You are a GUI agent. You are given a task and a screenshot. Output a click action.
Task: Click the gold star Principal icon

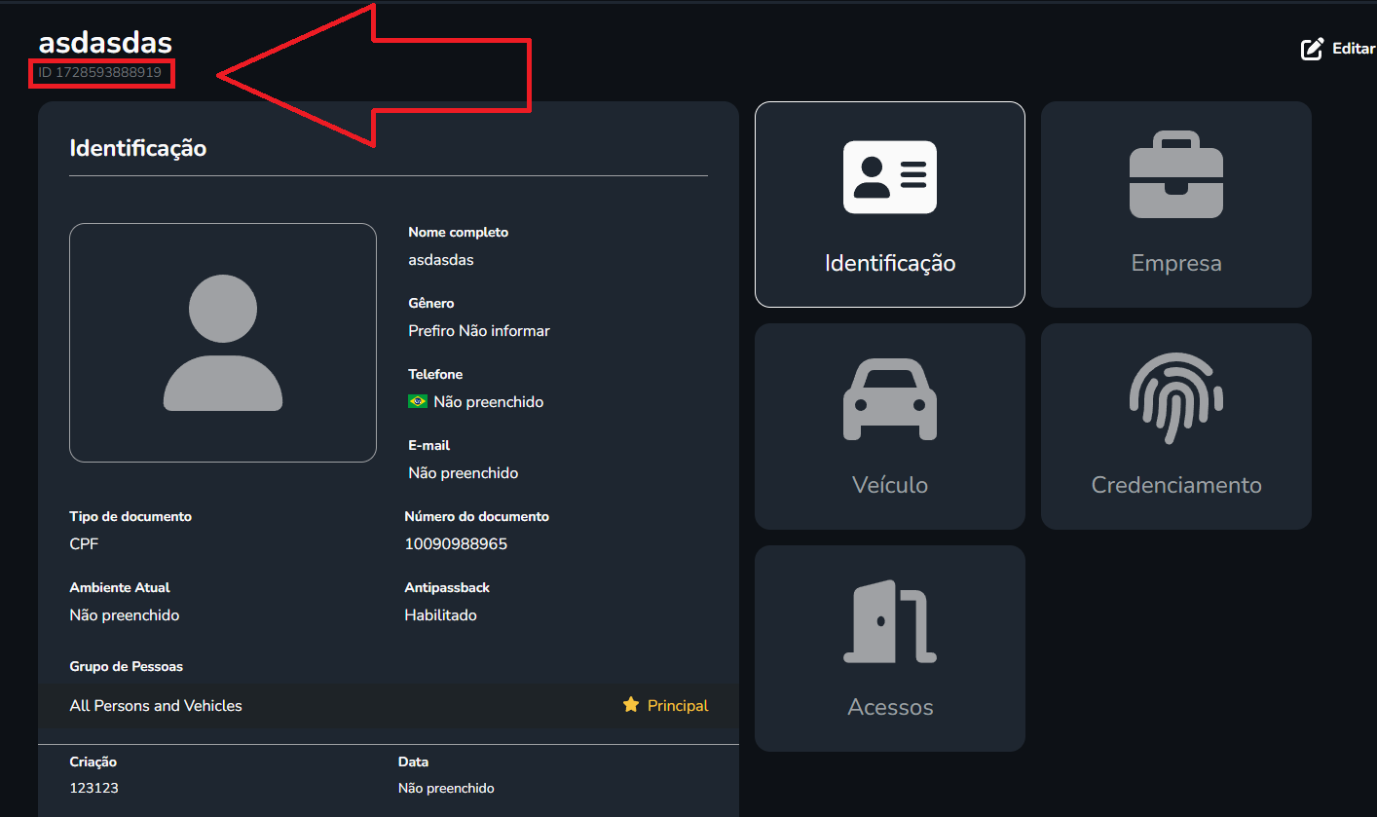point(631,704)
